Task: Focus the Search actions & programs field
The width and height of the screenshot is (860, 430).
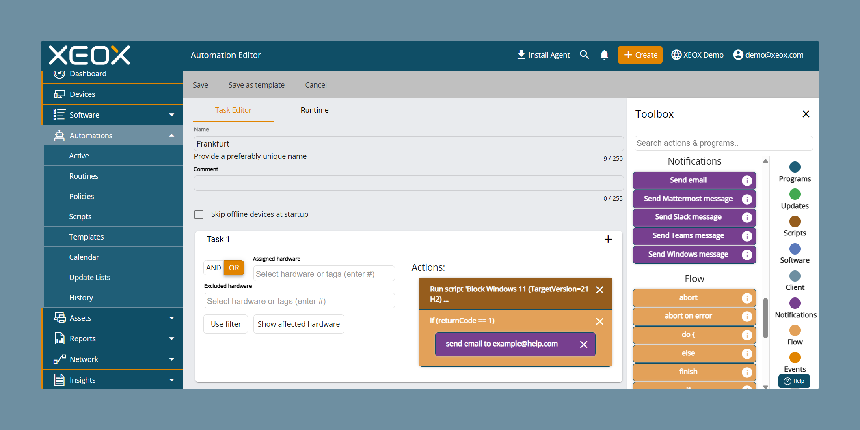Action: click(x=724, y=143)
